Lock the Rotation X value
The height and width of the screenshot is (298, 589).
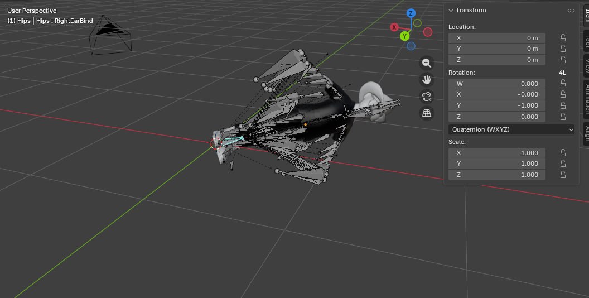point(563,94)
